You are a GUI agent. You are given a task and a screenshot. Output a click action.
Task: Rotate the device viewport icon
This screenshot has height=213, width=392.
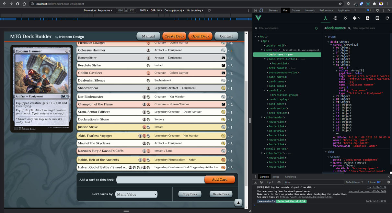(210, 10)
